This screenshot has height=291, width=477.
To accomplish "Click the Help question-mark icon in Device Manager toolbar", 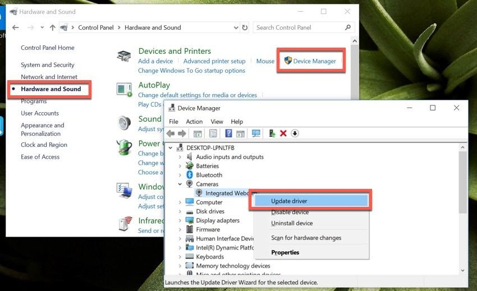I will click(228, 133).
